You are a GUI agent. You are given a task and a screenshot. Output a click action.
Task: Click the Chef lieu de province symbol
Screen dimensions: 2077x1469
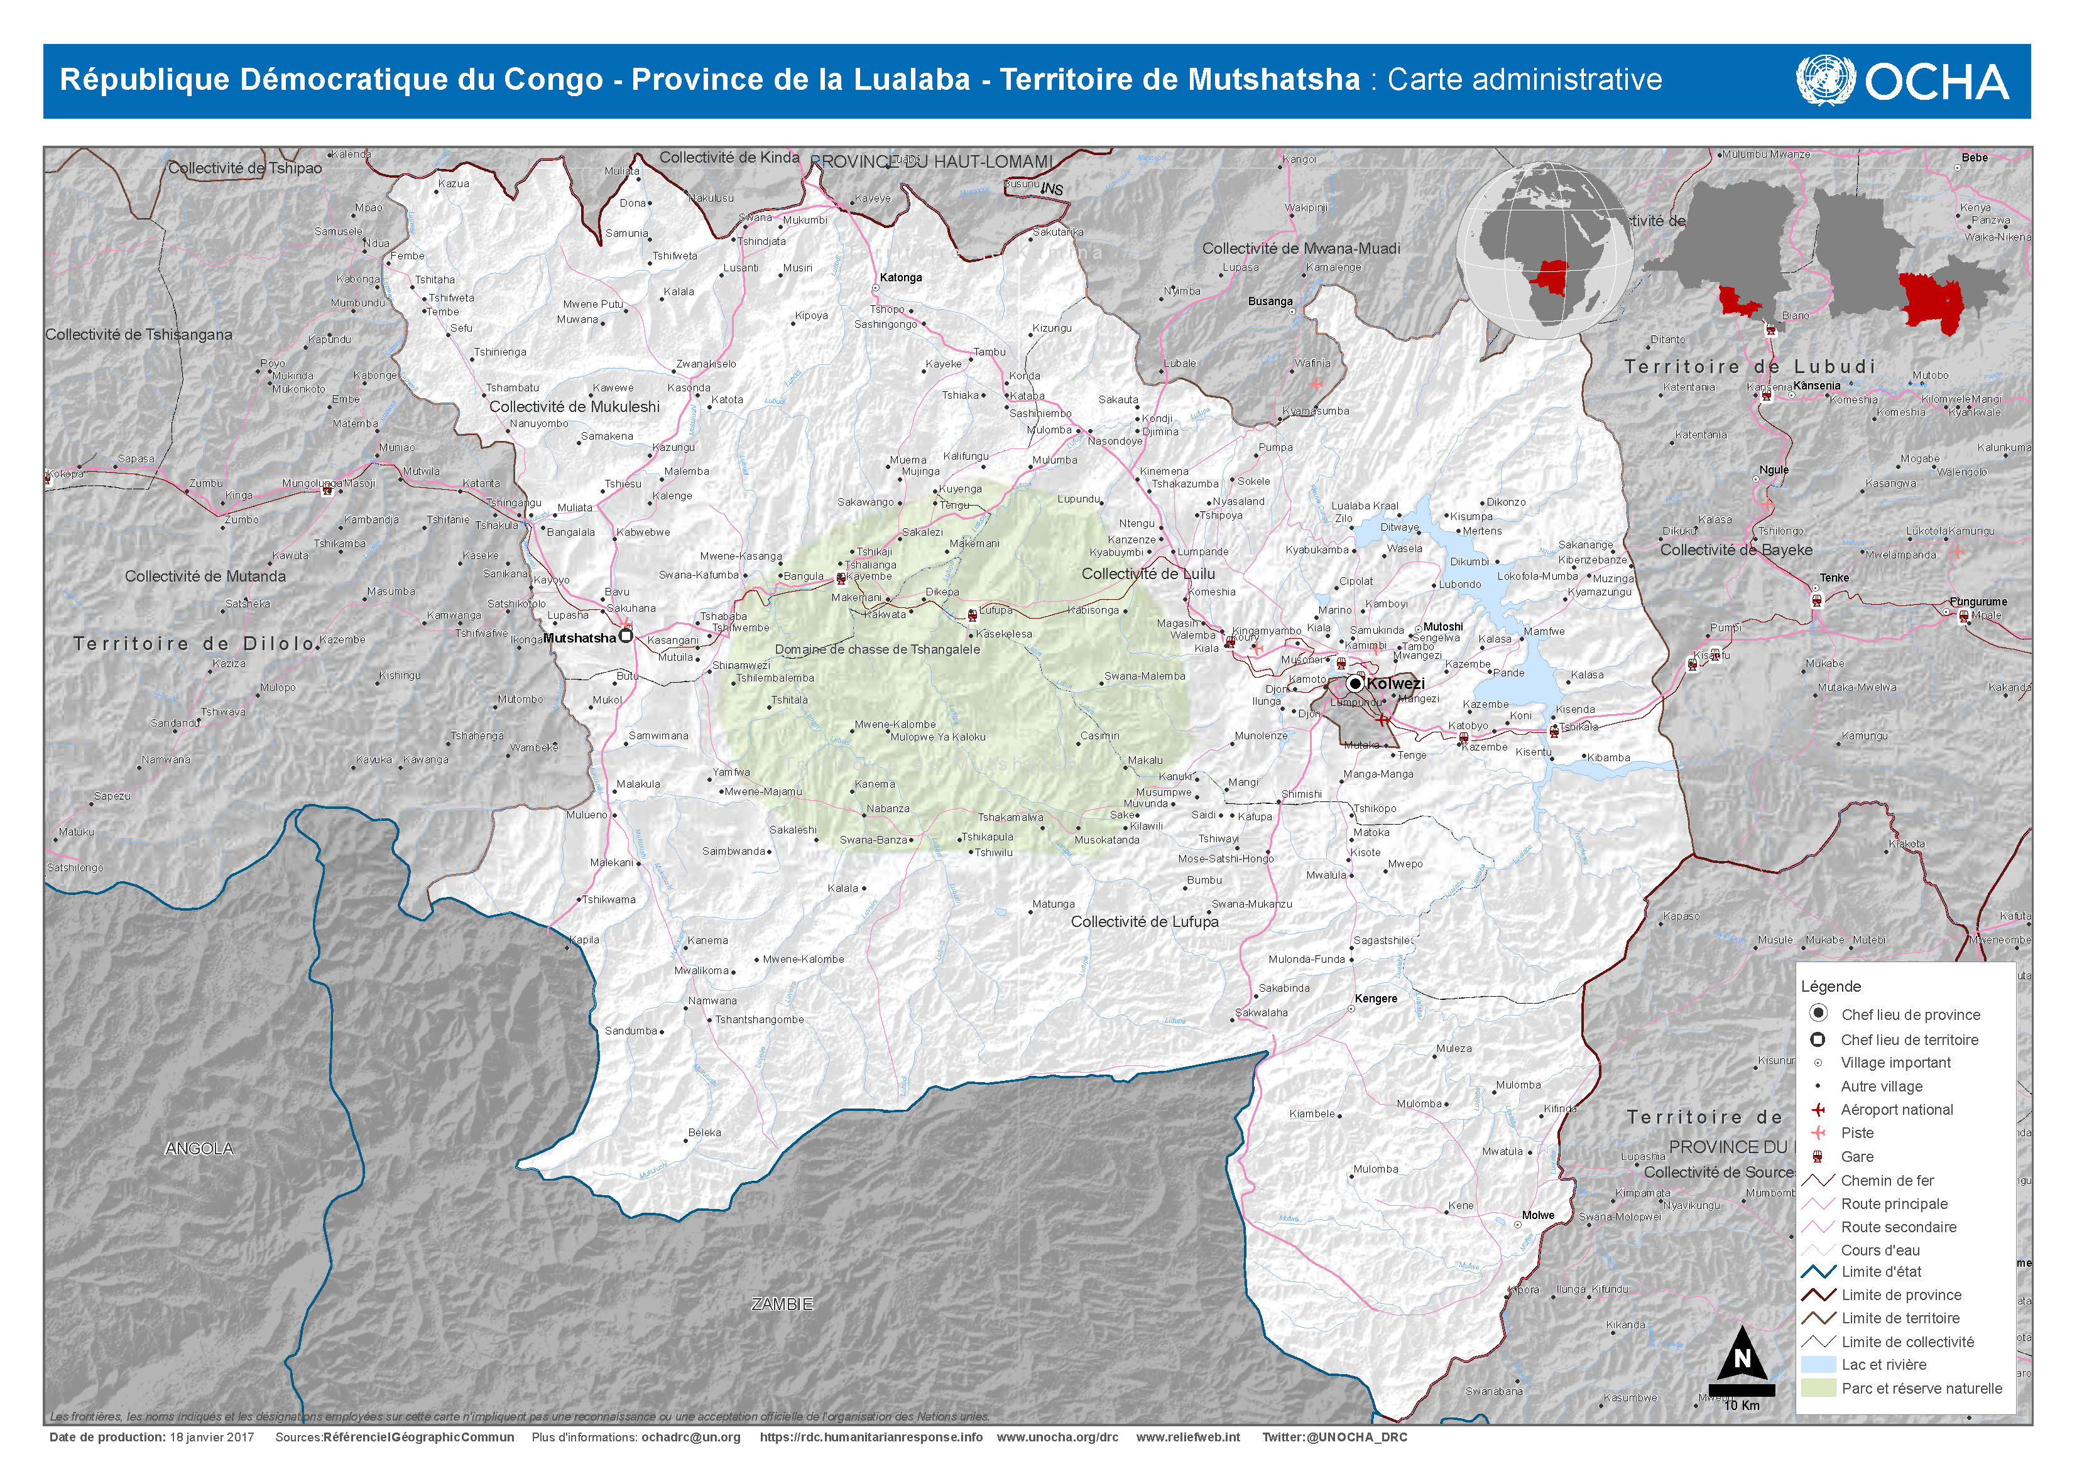[x=1818, y=1014]
